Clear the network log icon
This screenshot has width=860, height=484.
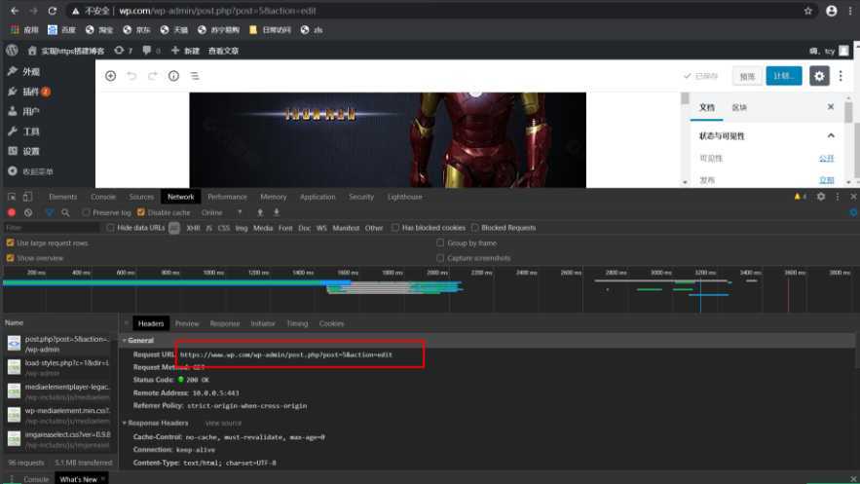point(28,212)
